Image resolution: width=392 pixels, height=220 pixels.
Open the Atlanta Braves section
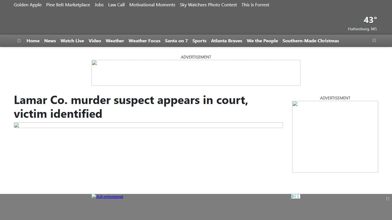226,41
